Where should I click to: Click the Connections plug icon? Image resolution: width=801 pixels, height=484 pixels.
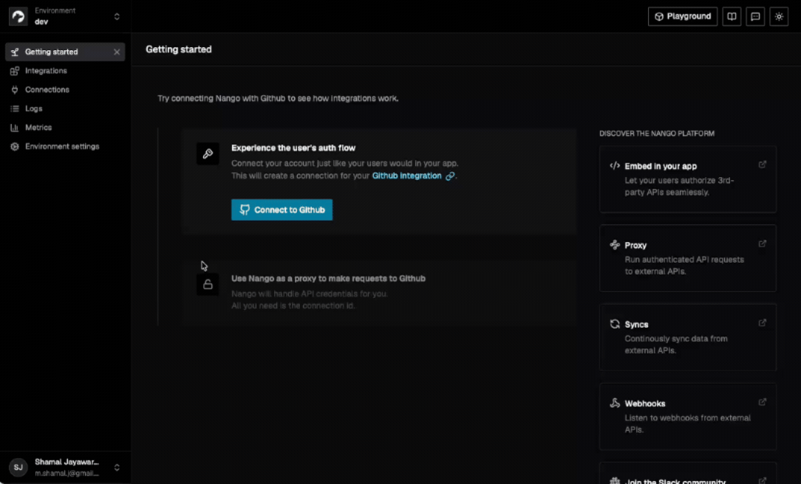pos(15,90)
